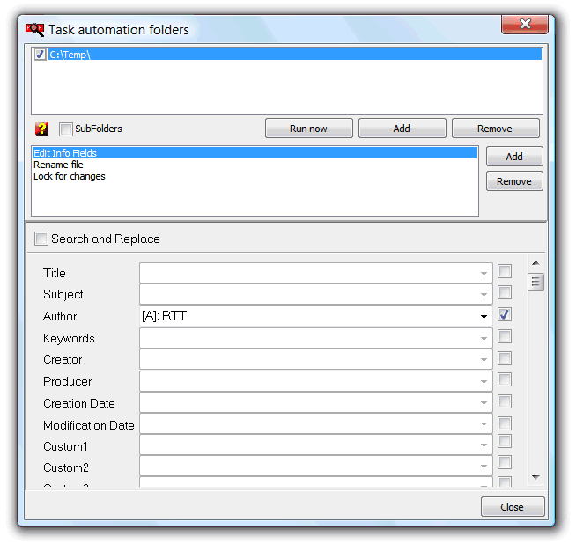Tick the Custom1 field checkbox

pos(505,441)
